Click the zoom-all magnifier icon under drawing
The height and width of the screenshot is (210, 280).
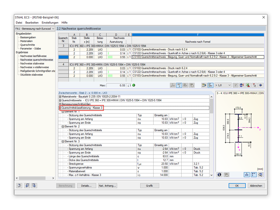(260, 175)
